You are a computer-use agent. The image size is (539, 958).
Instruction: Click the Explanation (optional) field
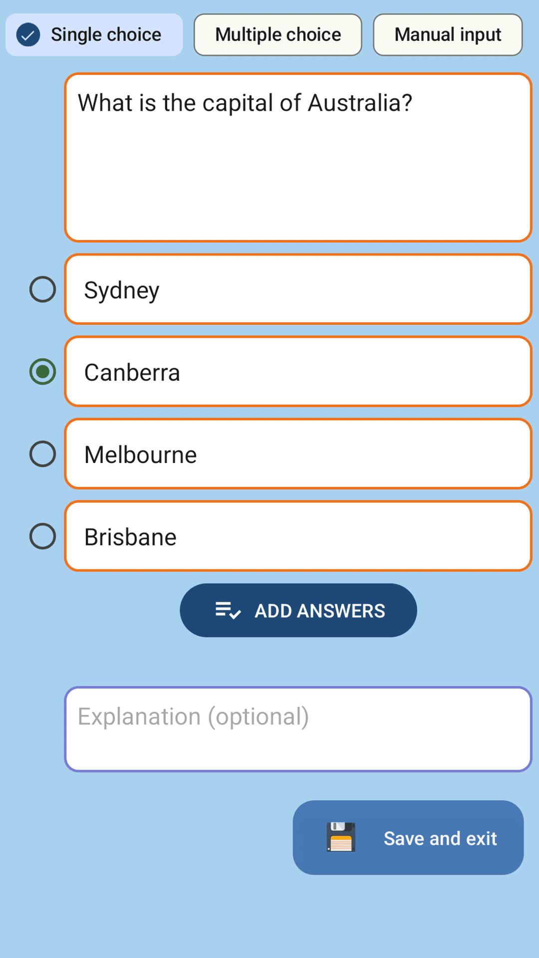click(298, 729)
